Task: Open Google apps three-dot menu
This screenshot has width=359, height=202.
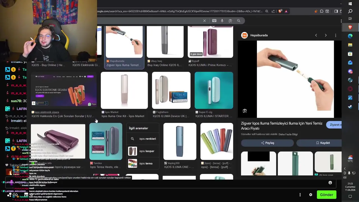Action: coord(341,21)
